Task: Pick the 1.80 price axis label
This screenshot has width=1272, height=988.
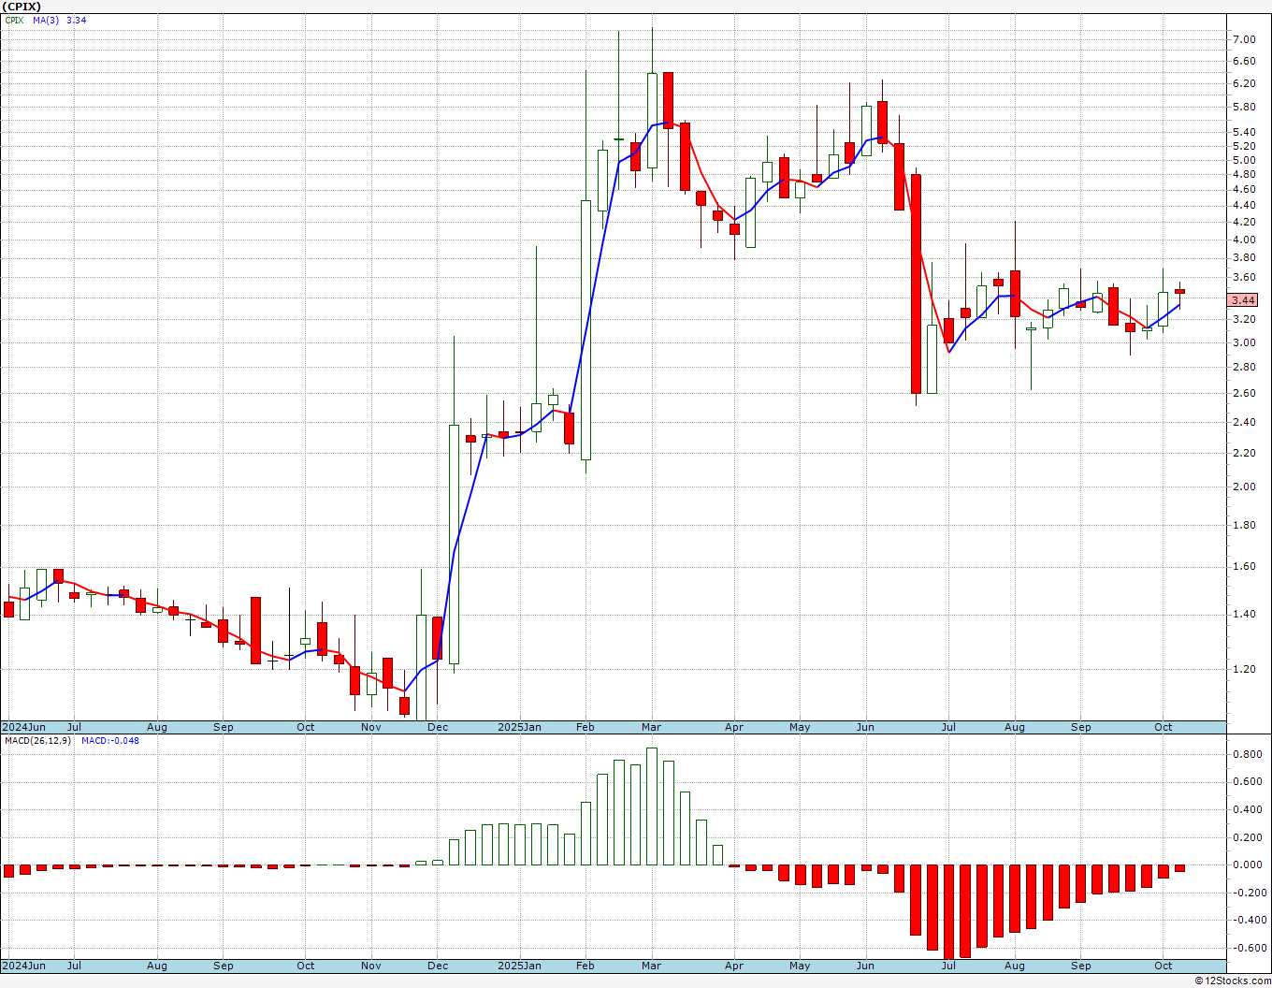Action: point(1244,525)
